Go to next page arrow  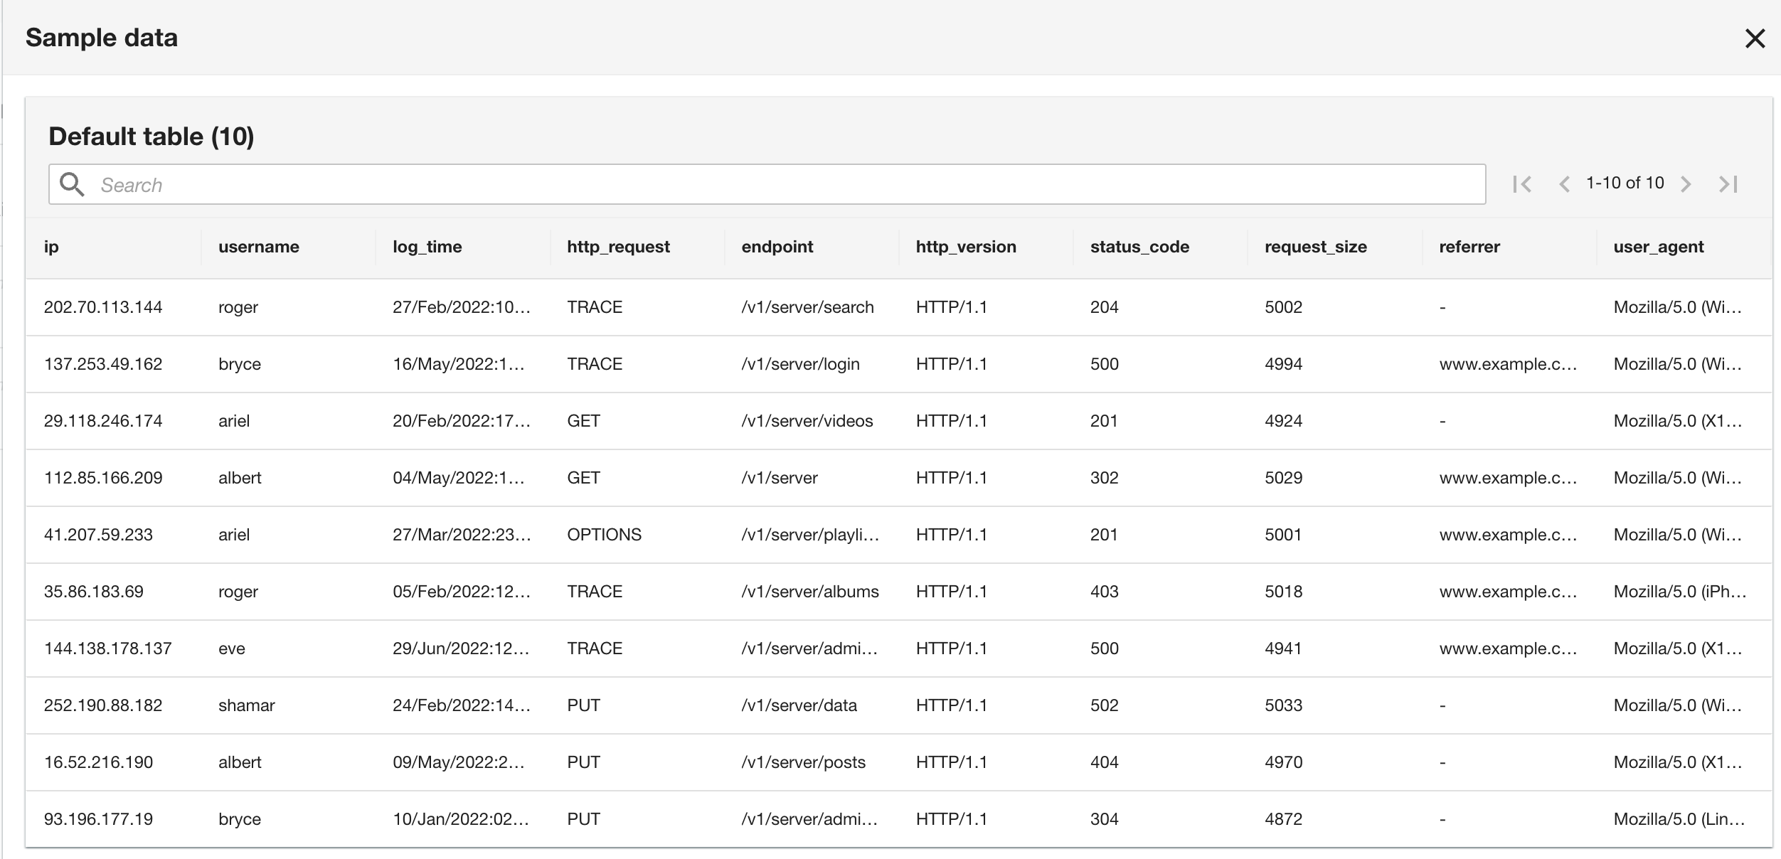pyautogui.click(x=1686, y=184)
